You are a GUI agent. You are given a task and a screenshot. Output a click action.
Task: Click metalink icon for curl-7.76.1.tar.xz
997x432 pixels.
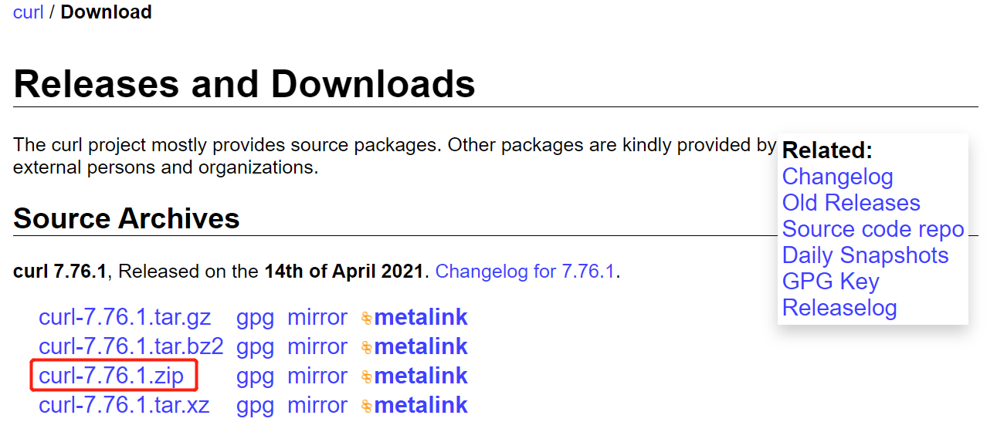pyautogui.click(x=367, y=407)
